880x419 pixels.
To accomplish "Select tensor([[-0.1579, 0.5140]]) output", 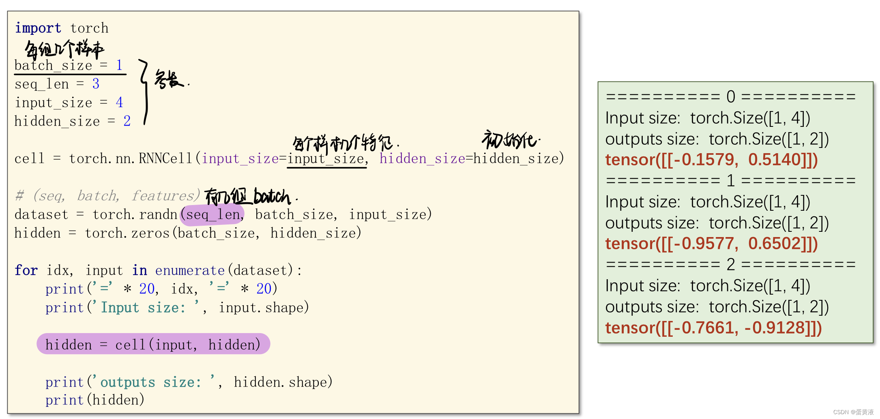I will [712, 160].
